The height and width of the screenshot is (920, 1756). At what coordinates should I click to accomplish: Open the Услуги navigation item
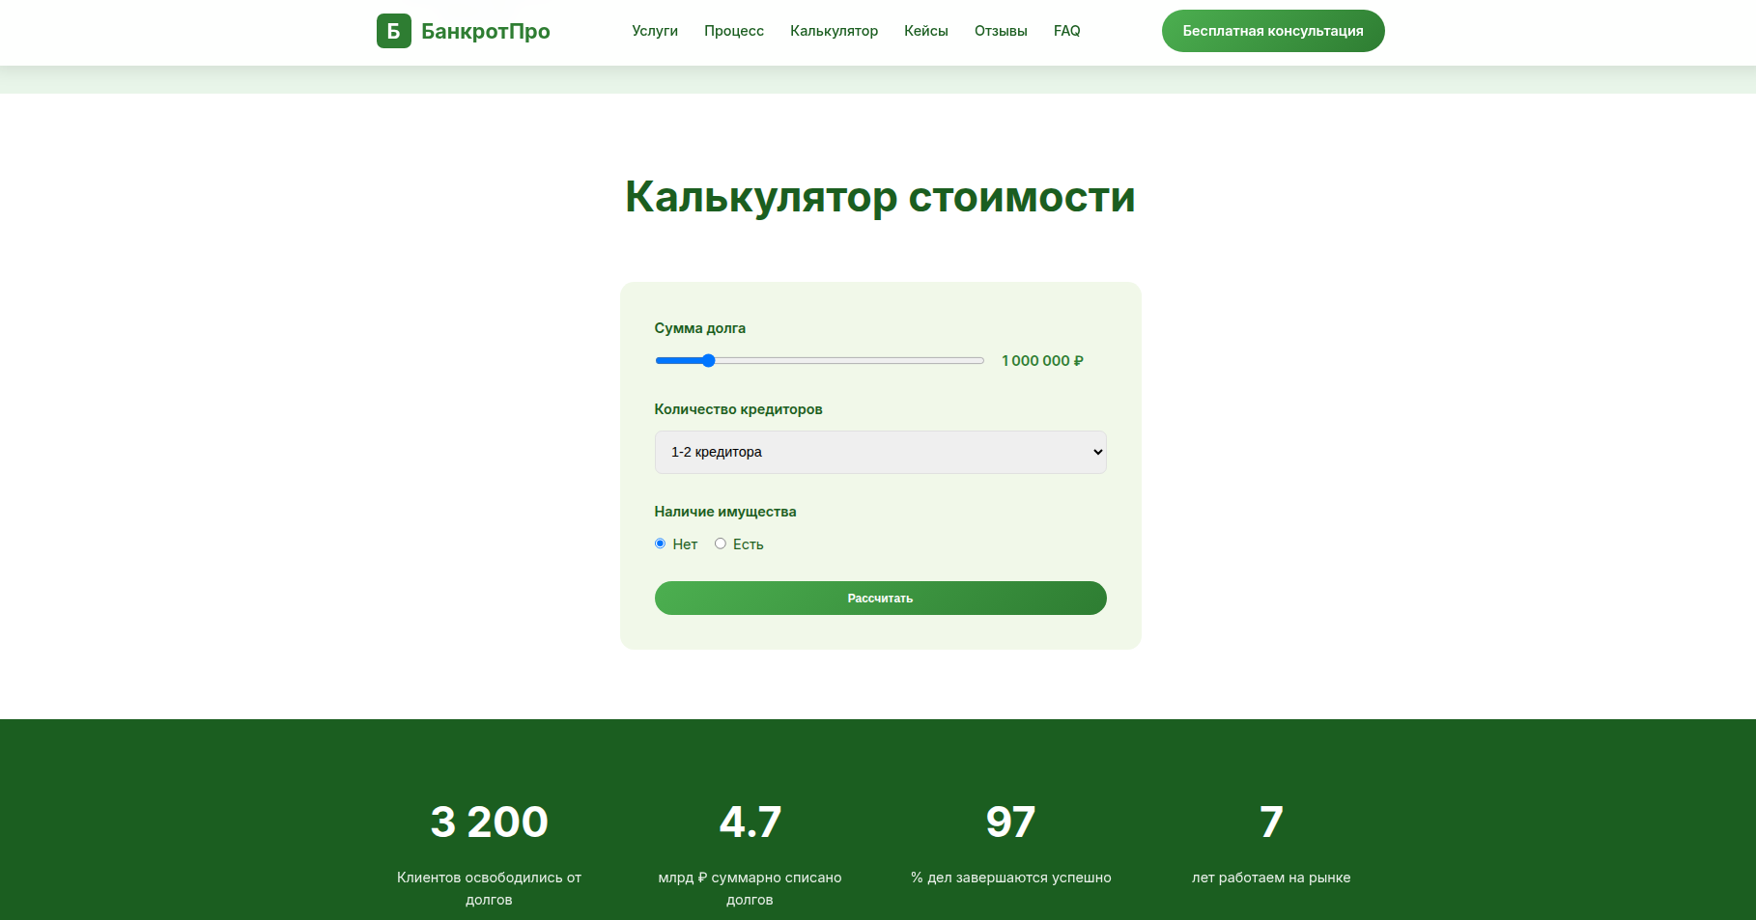(x=654, y=31)
